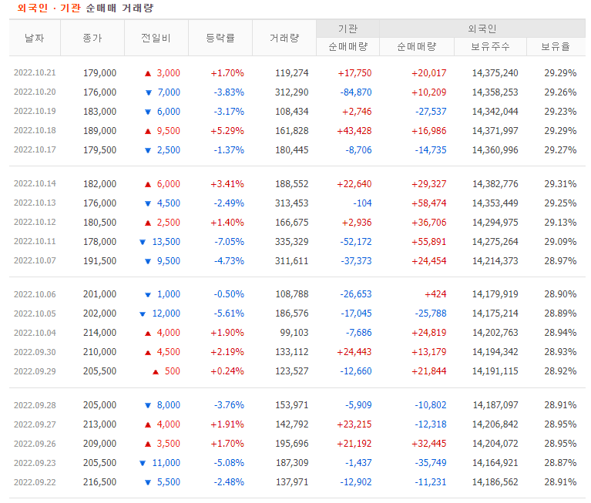Click shares held 14,382,776
This screenshot has height=503, width=591.
(495, 184)
